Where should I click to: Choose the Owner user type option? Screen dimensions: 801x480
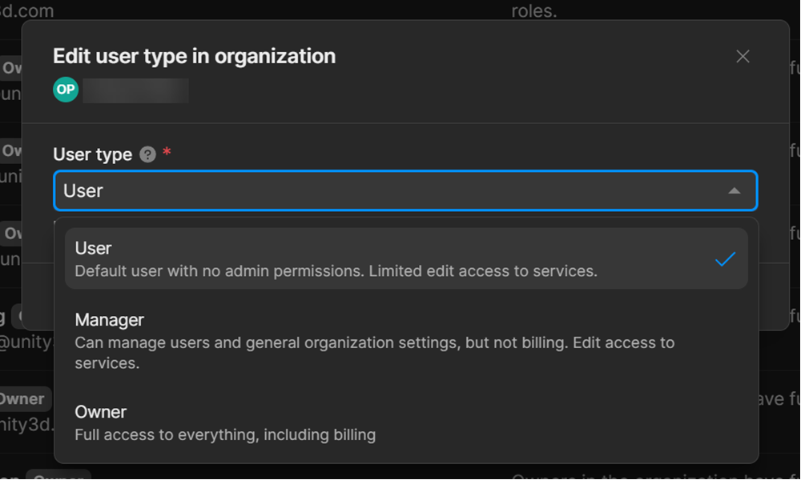406,423
